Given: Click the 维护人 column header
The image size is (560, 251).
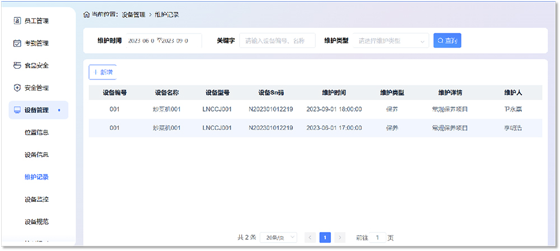Looking at the screenshot, I should click(513, 93).
